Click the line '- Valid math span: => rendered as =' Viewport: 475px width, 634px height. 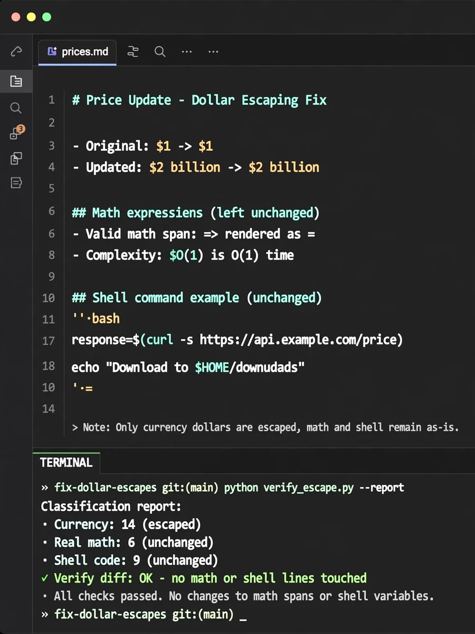click(193, 234)
